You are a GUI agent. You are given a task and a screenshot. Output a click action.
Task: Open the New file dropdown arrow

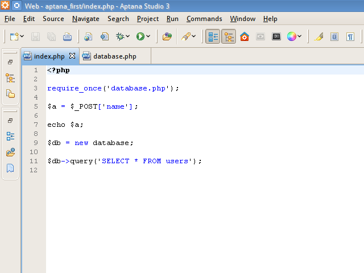(22, 37)
